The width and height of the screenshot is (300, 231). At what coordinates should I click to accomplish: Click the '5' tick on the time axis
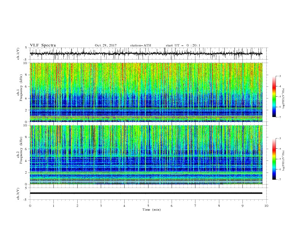[148, 206]
